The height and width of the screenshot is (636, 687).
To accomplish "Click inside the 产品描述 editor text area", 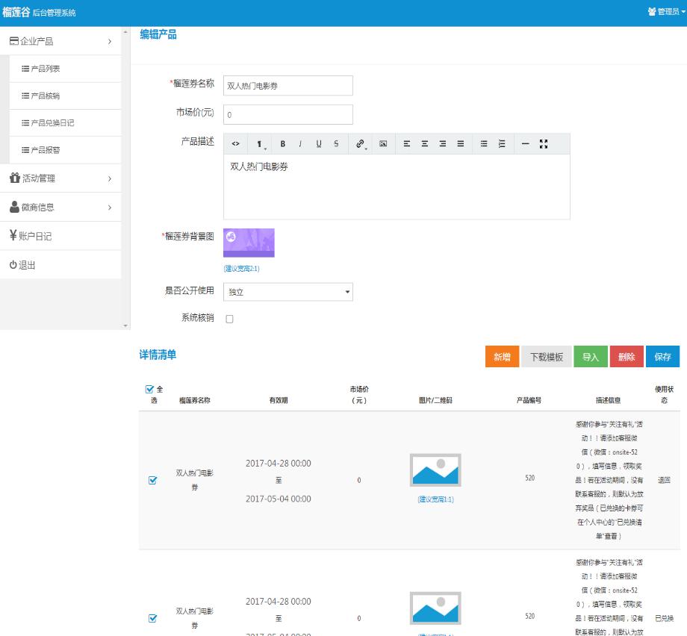I will tap(397, 187).
